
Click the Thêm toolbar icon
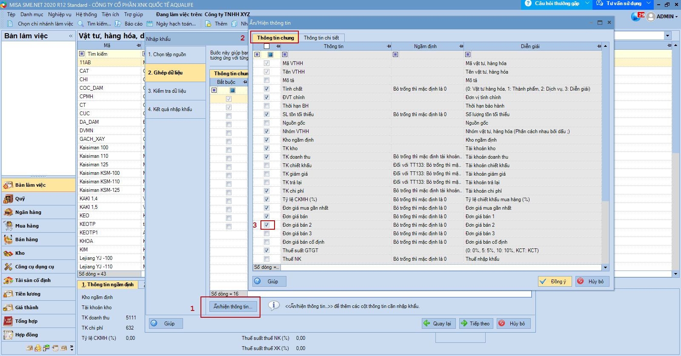208,24
